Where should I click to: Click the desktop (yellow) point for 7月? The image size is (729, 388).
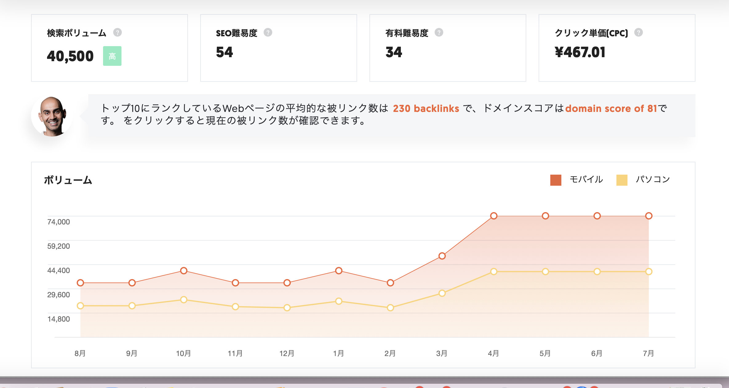pos(649,272)
